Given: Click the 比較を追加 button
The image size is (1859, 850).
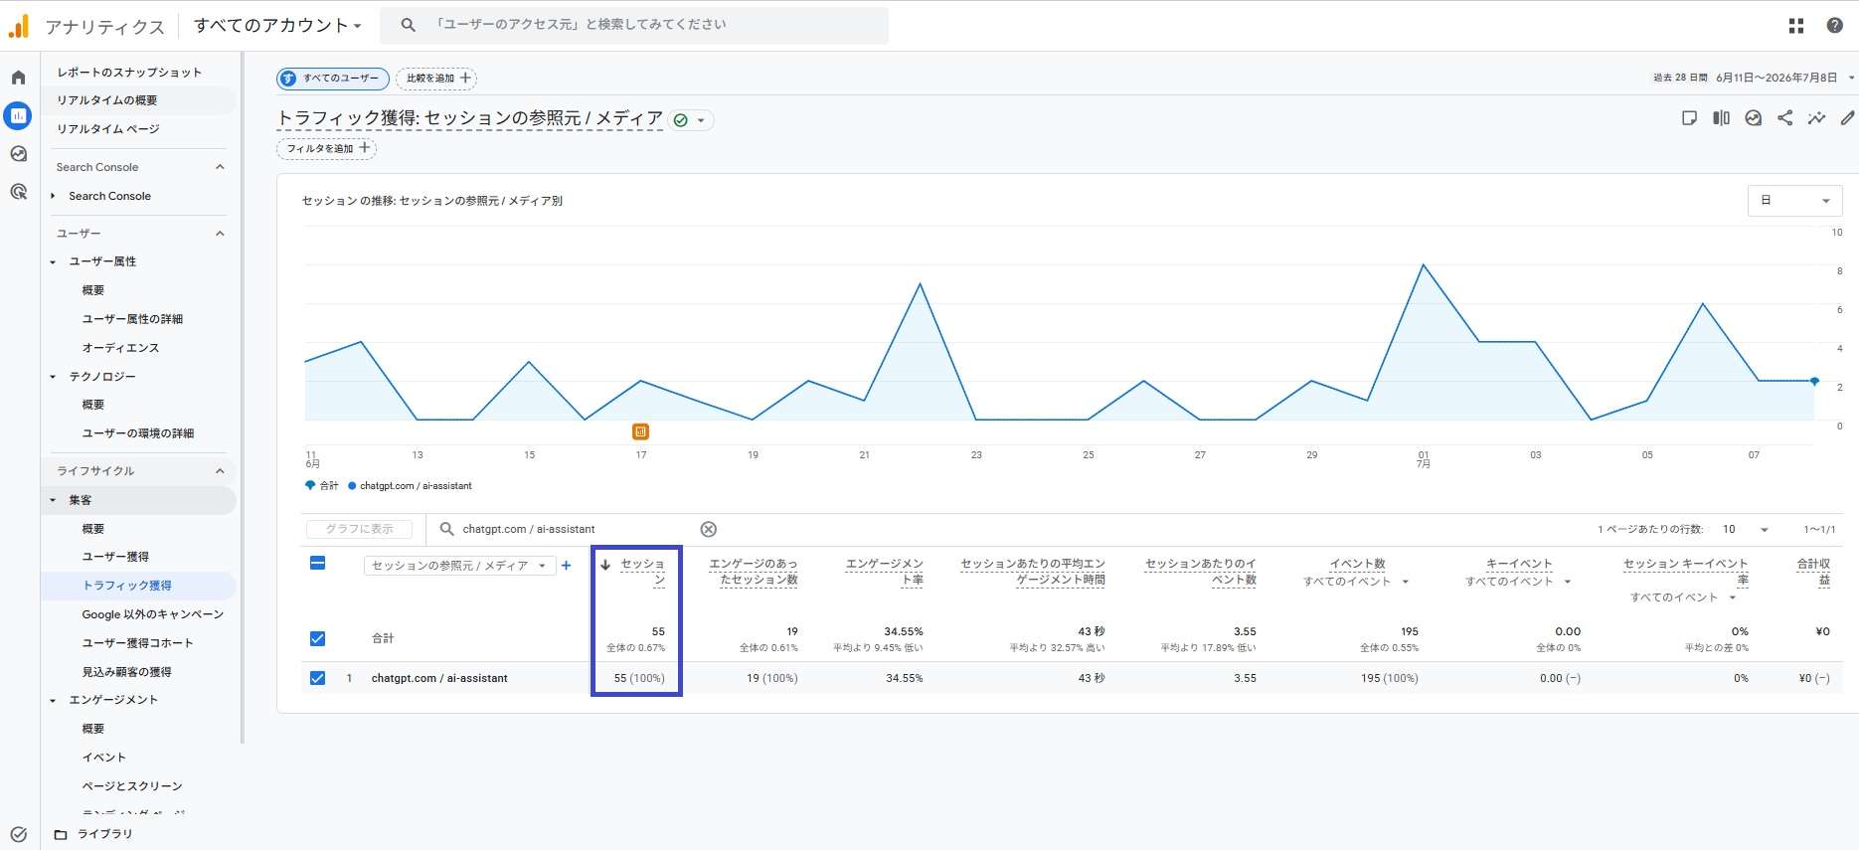Looking at the screenshot, I should pyautogui.click(x=436, y=78).
